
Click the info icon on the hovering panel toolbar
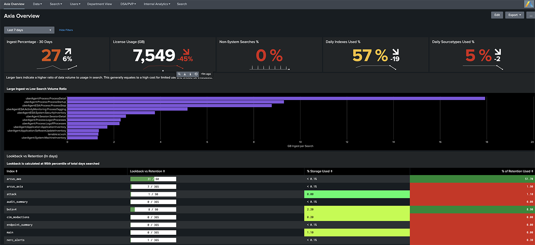click(x=190, y=74)
